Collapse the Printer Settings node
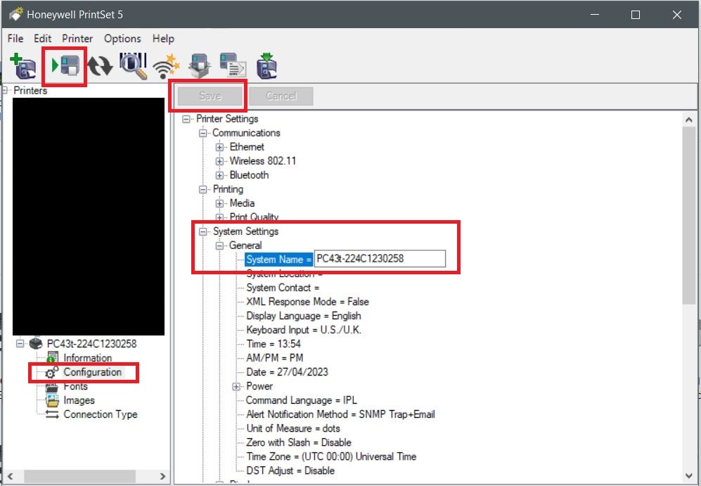This screenshot has height=486, width=701. click(186, 119)
